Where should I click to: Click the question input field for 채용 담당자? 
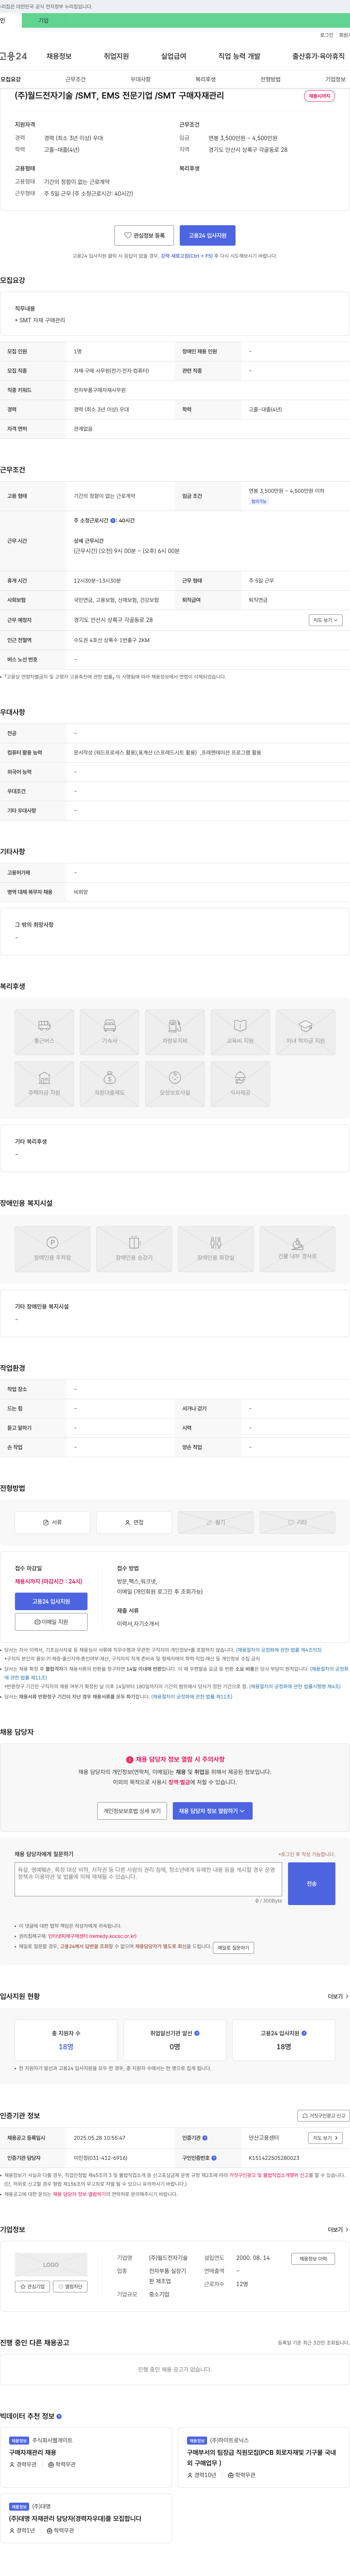(x=148, y=1879)
